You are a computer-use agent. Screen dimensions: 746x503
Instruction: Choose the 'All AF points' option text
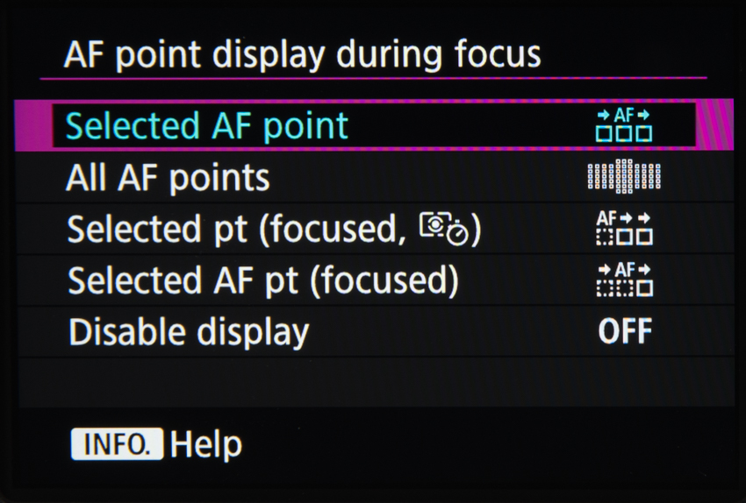(x=168, y=178)
